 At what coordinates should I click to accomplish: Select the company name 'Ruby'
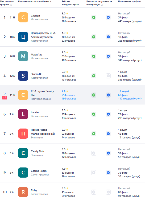click(x=34, y=190)
